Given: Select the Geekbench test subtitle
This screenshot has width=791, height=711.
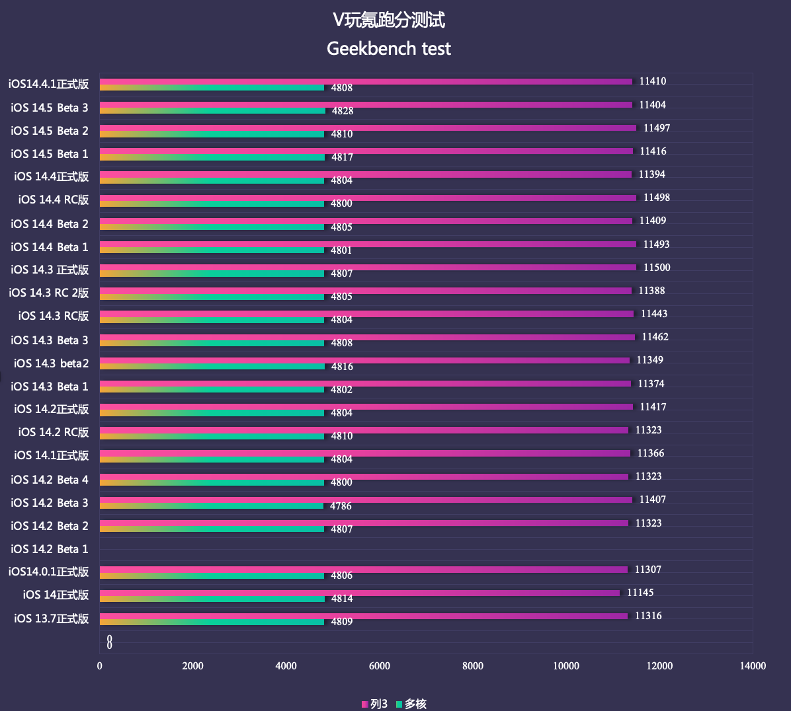Looking at the screenshot, I should pos(389,48).
